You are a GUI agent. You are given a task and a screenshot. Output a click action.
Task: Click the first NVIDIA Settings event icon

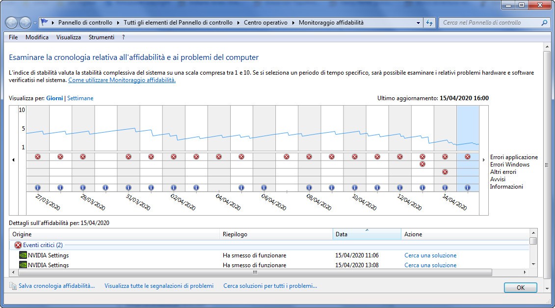pos(23,255)
